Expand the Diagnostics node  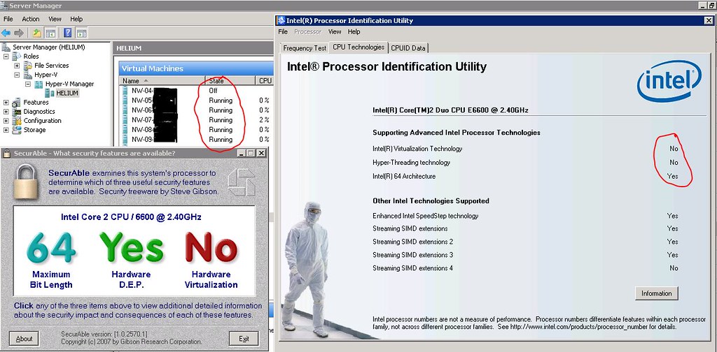tap(6, 111)
